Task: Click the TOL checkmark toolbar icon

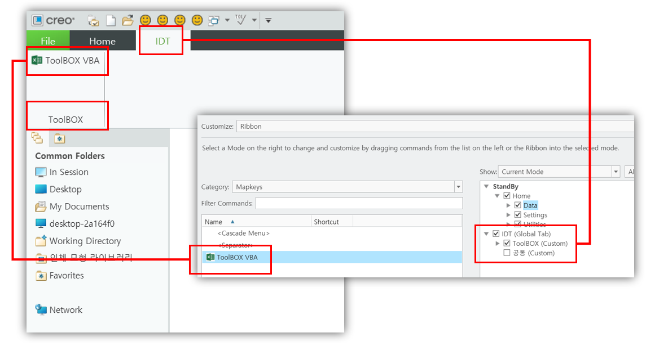Action: pos(240,19)
